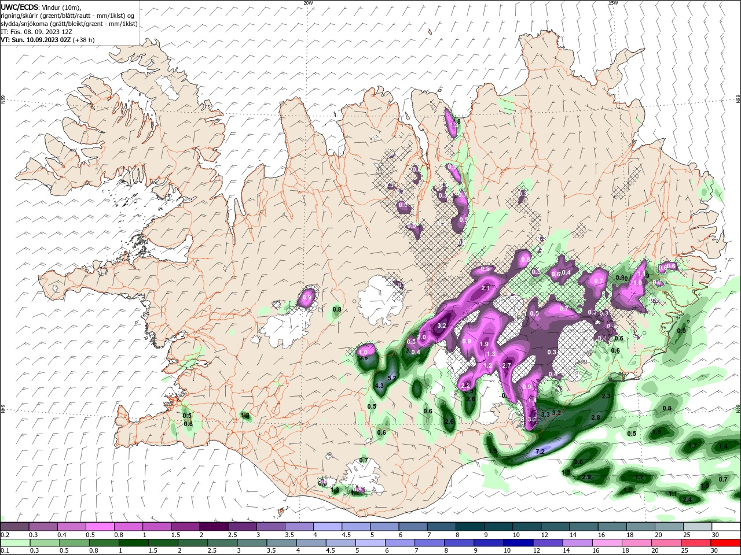Click the bright pink 0.5 swatch in the upper legend row

click(100, 527)
